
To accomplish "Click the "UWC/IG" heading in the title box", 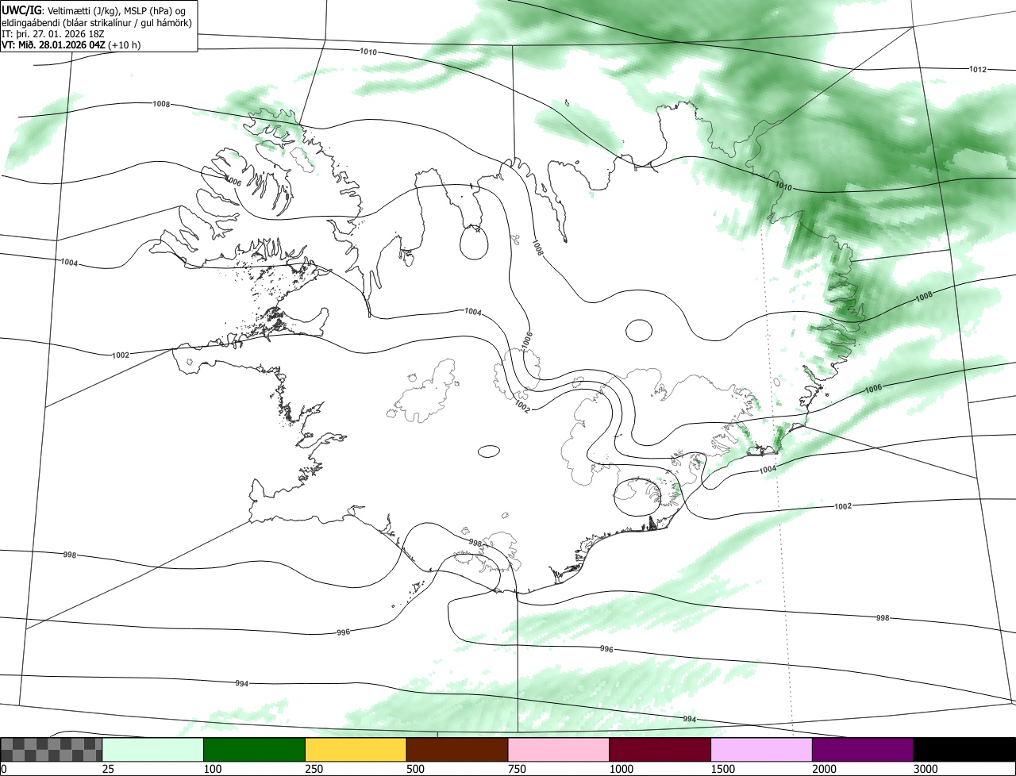I will tap(22, 10).
